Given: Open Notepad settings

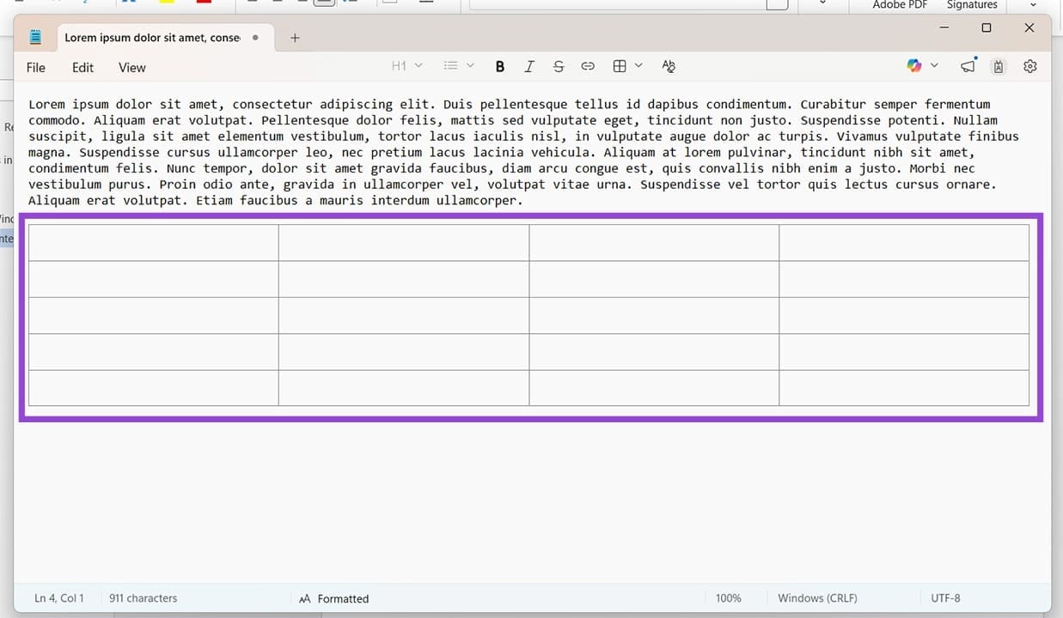Looking at the screenshot, I should (x=1029, y=66).
